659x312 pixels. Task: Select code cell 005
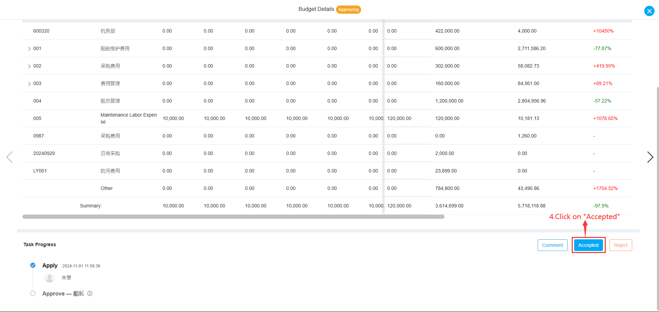pyautogui.click(x=37, y=118)
